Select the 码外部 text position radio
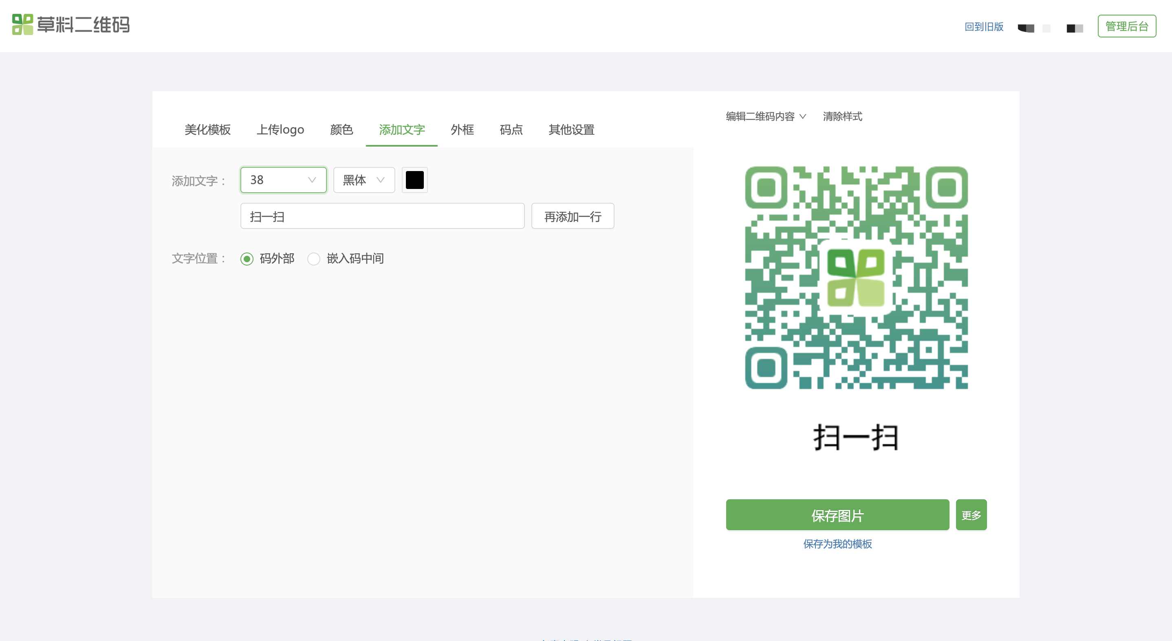1172x641 pixels. point(247,259)
